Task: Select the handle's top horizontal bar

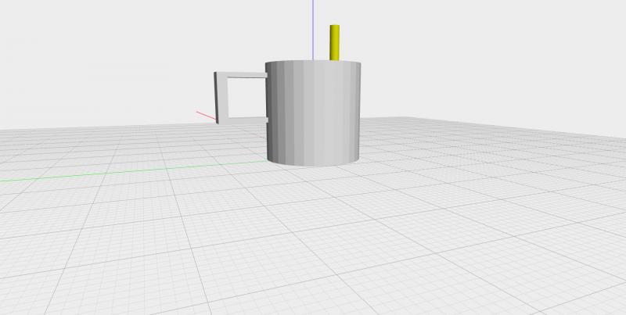Action: click(241, 75)
